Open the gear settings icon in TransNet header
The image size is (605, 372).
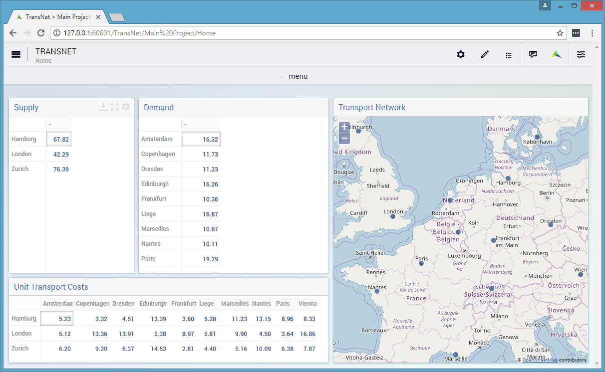461,54
